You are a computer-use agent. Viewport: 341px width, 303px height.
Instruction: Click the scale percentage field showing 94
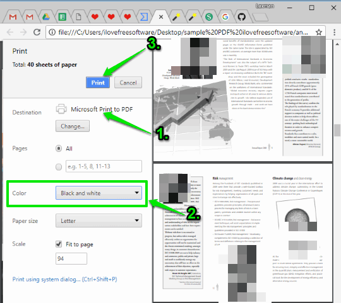(x=71, y=258)
